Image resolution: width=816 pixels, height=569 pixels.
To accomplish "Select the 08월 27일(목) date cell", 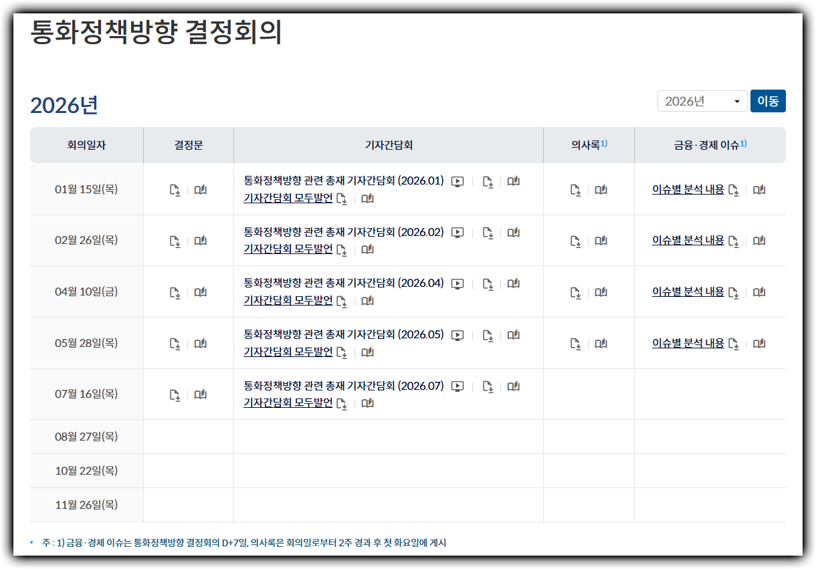I will [x=86, y=437].
